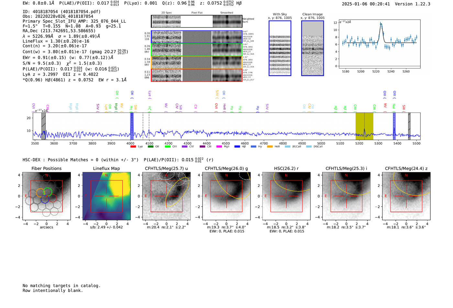Click the CFHTLS/Meg(25.7) u band image
Screen dimensions: 453x308
point(166,196)
